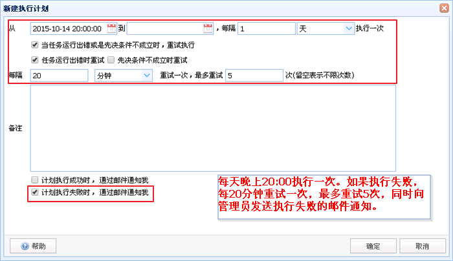Cancel with the 取消 button
Image resolution: width=453 pixels, height=261 pixels.
[x=423, y=246]
